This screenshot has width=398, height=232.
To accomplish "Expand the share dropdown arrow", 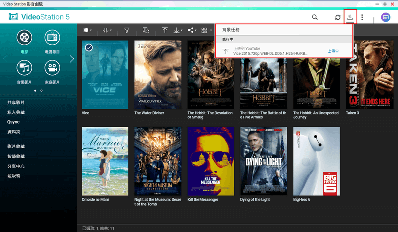I will tap(195, 30).
